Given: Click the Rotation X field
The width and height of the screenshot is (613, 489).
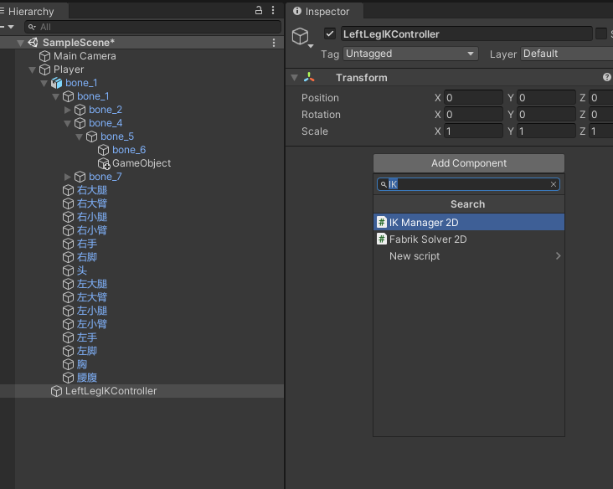Looking at the screenshot, I should point(473,115).
